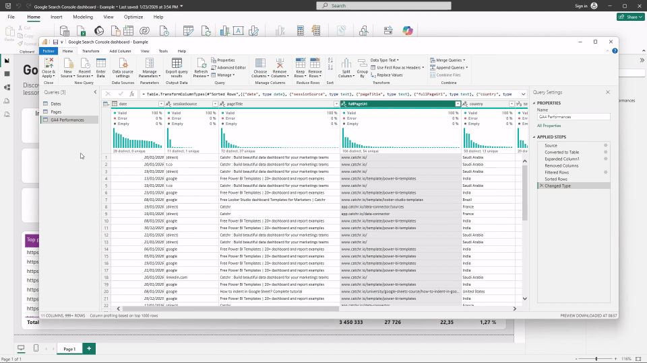647x363 pixels.
Task: Click the data grid vertical scrollbar
Action: pyautogui.click(x=525, y=193)
